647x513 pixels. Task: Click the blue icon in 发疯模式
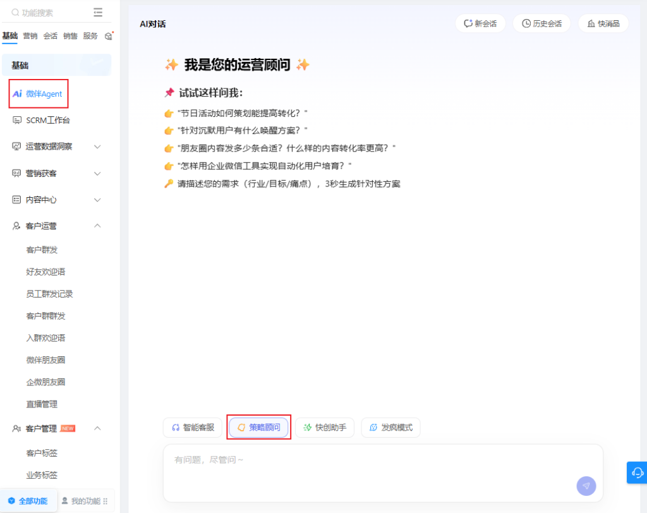point(373,428)
